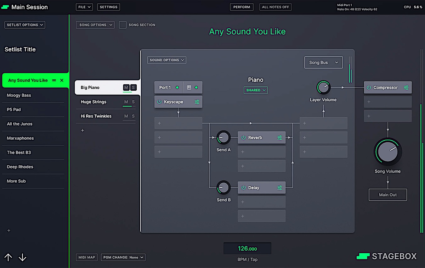Open the Shared routing dropdown under Piano
The width and height of the screenshot is (425, 268).
coord(256,90)
